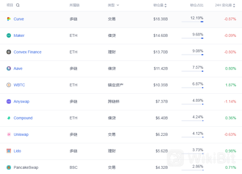Click the Maker green logo icon
Viewport: 242px width, 174px height.
coord(9,36)
